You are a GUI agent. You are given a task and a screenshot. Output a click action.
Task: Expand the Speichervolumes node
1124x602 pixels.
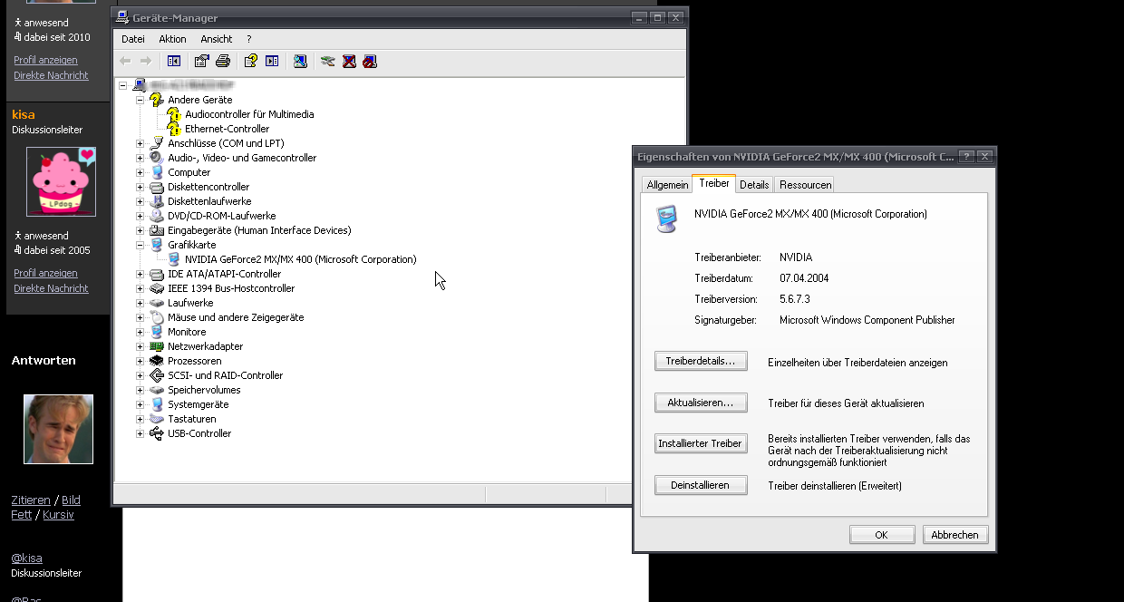coord(140,390)
